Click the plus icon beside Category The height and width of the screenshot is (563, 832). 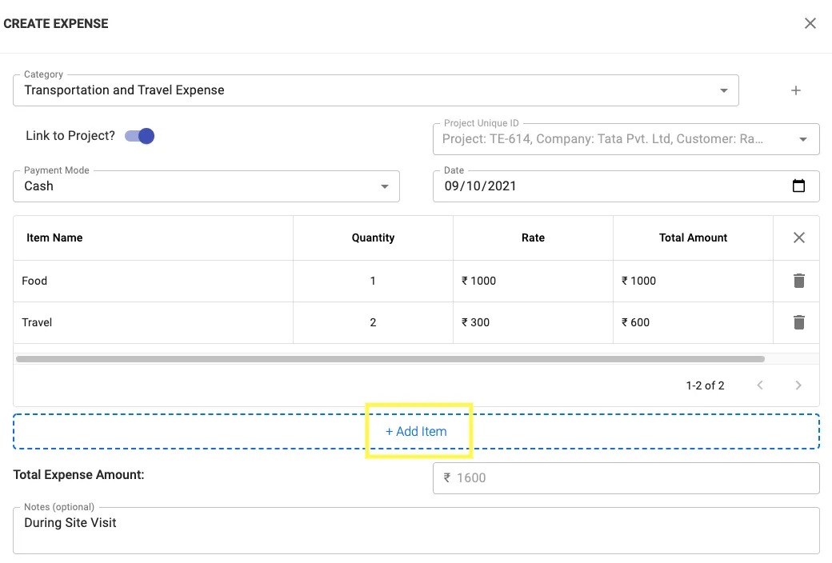(x=795, y=90)
